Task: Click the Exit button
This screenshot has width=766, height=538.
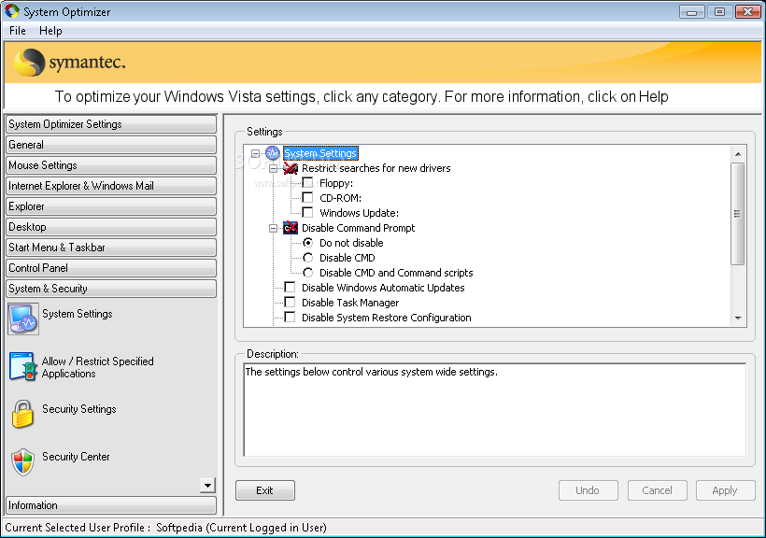Action: coord(264,490)
